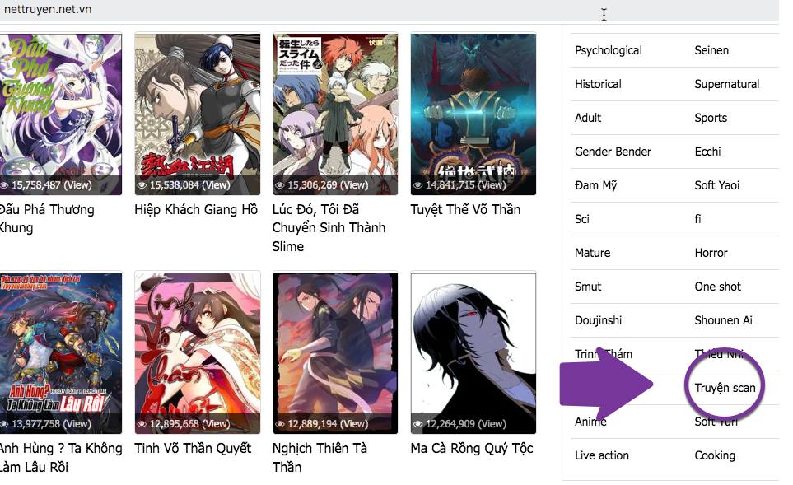Click the title link Nghịch Thiên Tà Thần
Image resolution: width=793 pixels, height=485 pixels.
coord(320,457)
